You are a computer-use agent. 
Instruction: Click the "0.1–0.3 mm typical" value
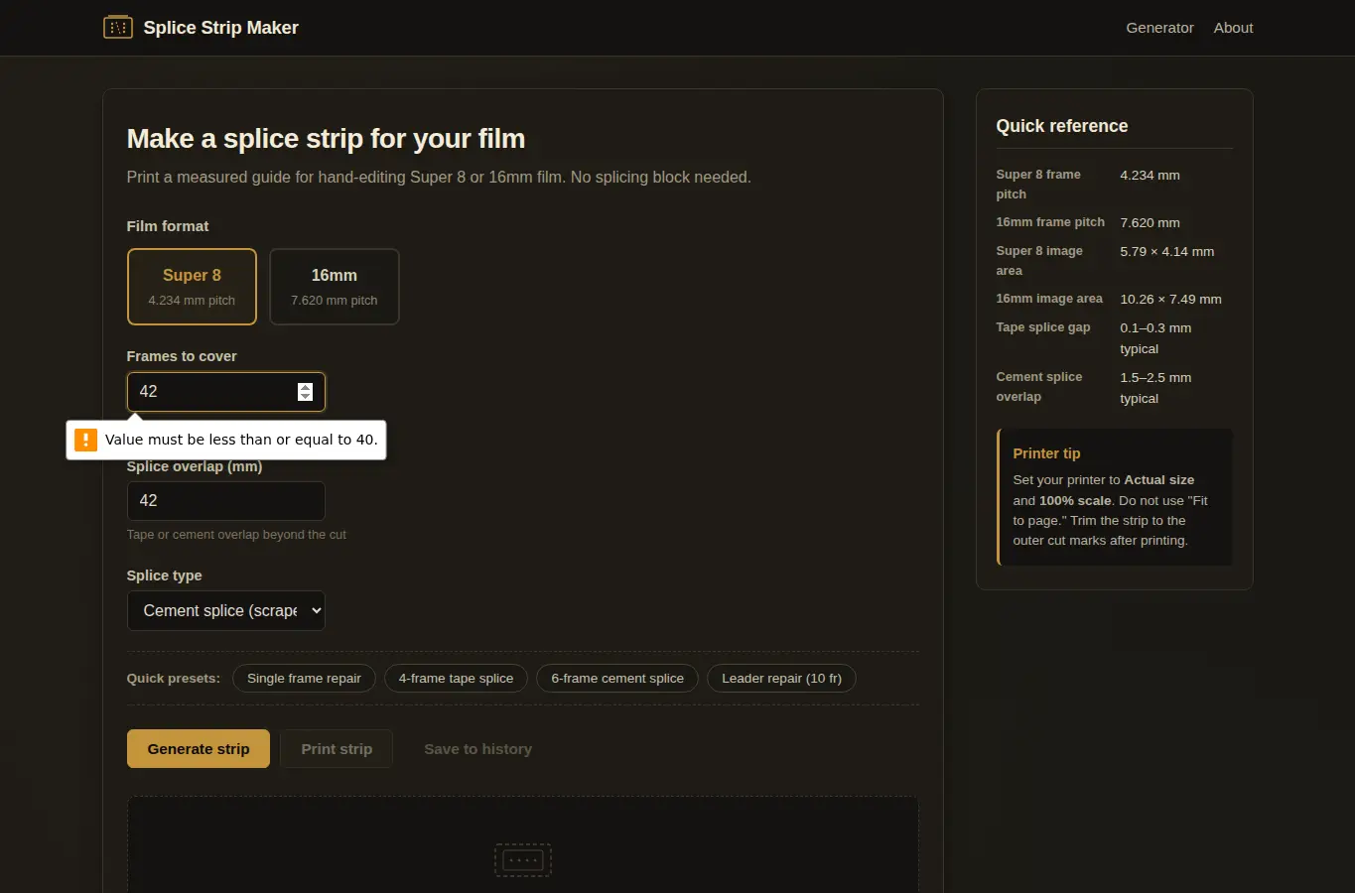[x=1155, y=338]
